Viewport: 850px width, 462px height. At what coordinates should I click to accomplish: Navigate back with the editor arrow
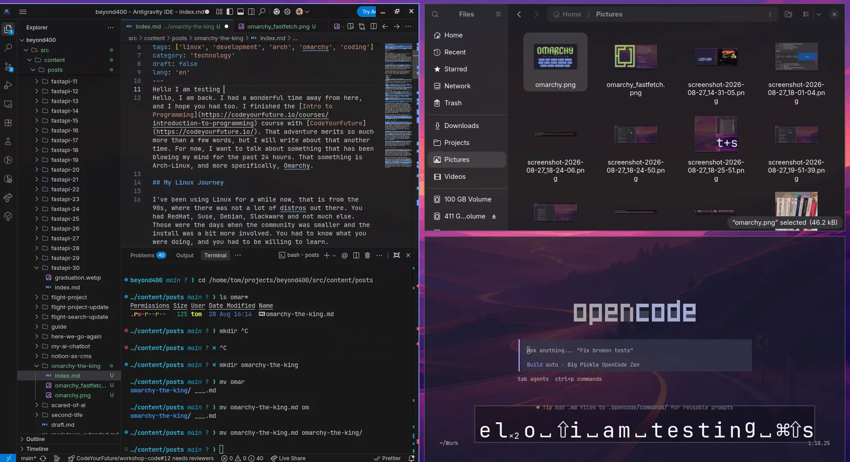[x=385, y=26]
